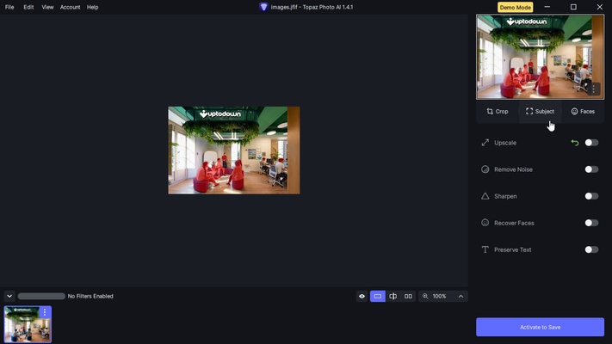Click the 100% zoom value
The height and width of the screenshot is (344, 612).
[439, 297]
